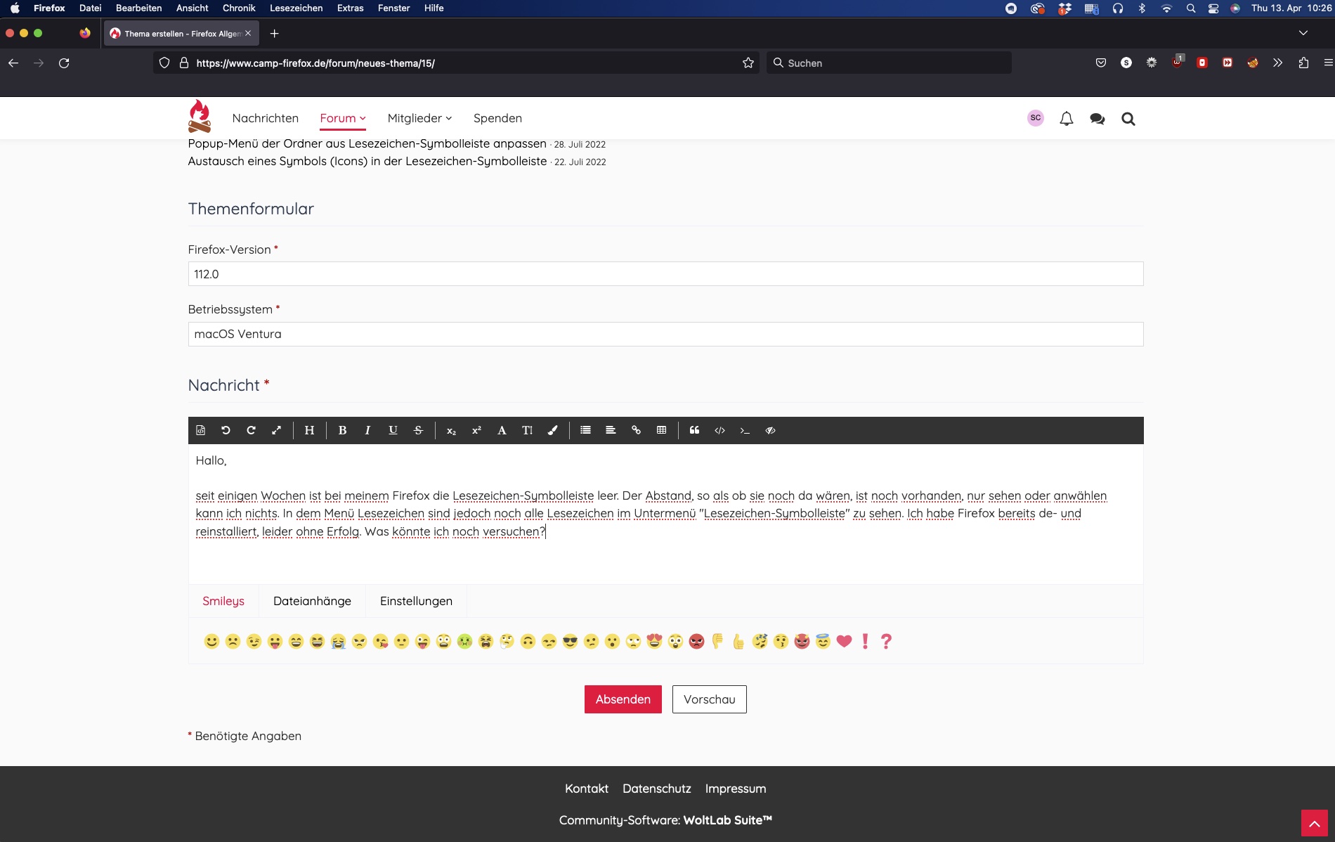Show more toolbar tools via double chevron
This screenshot has height=842, width=1335.
[x=1278, y=63]
